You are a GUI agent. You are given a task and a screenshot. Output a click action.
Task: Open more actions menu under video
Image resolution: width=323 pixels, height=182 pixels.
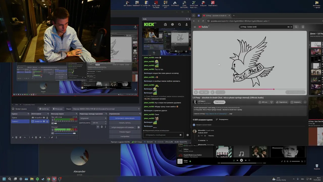[x=305, y=102]
